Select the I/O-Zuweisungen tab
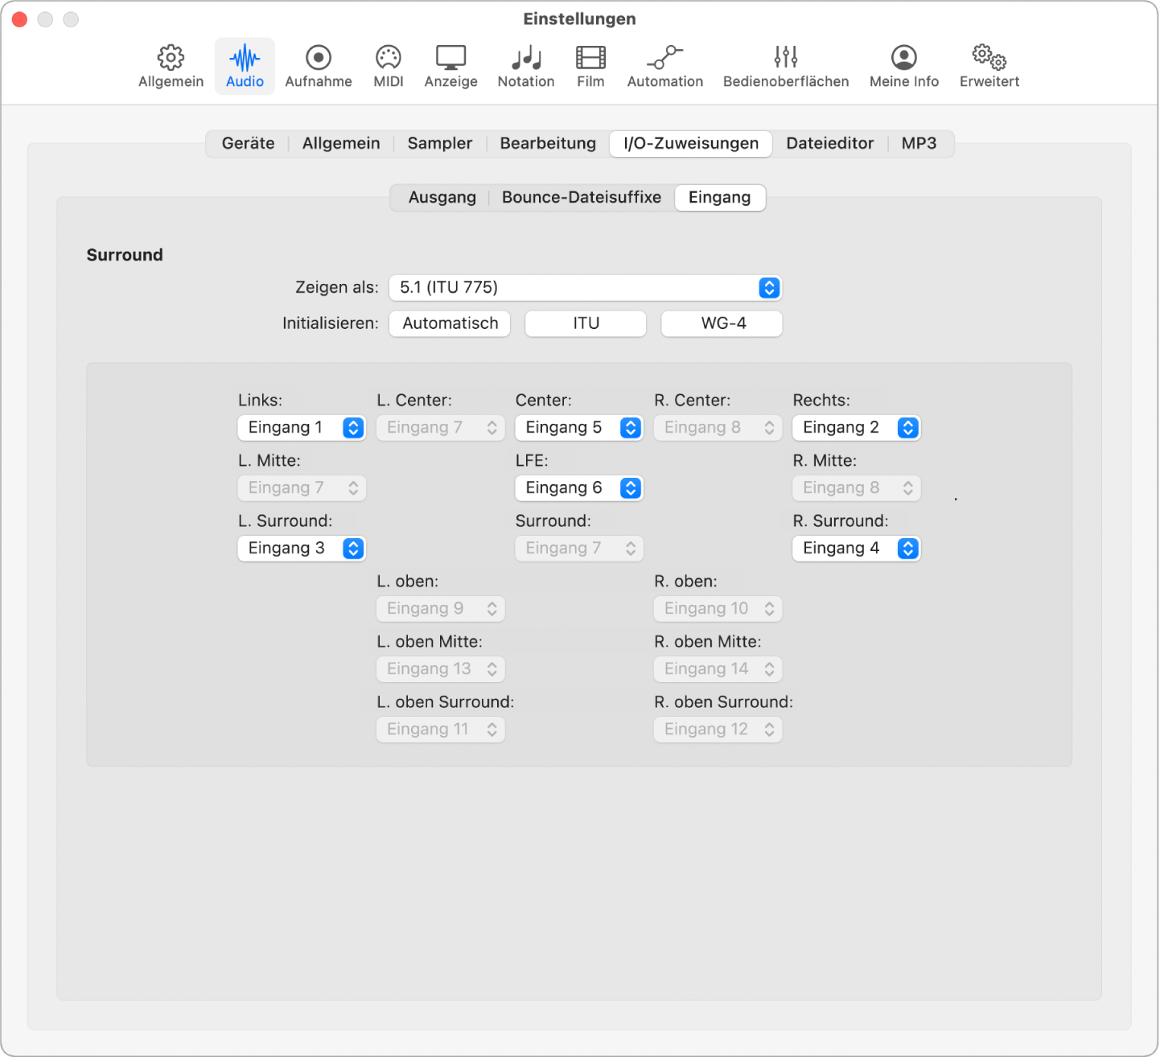The image size is (1160, 1057). point(691,143)
